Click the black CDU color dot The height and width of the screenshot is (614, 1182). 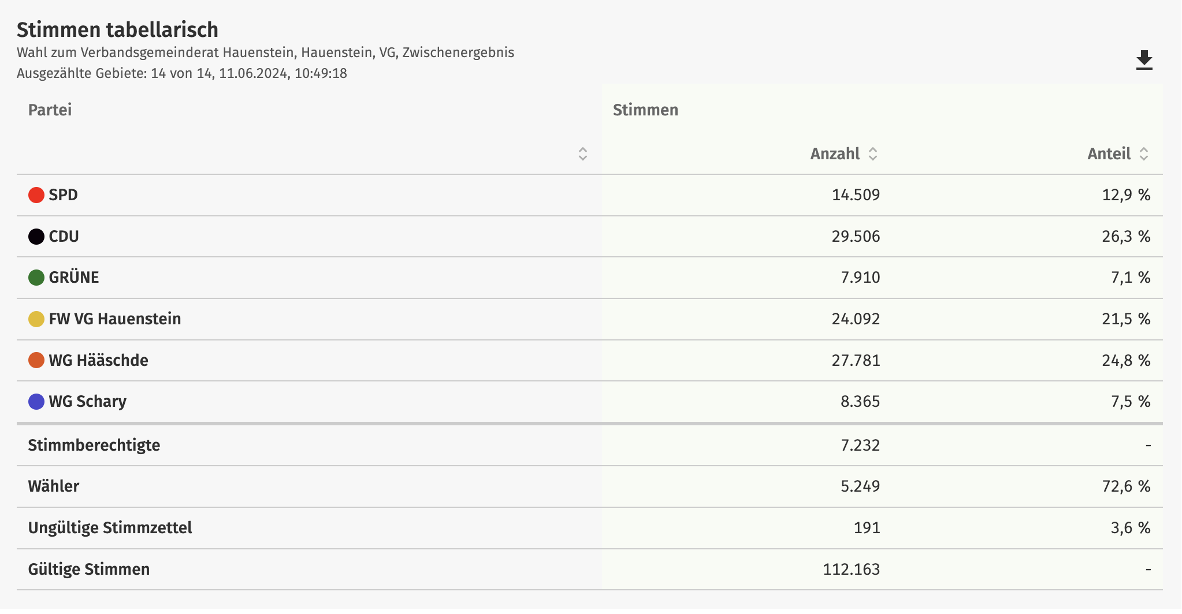pos(36,237)
